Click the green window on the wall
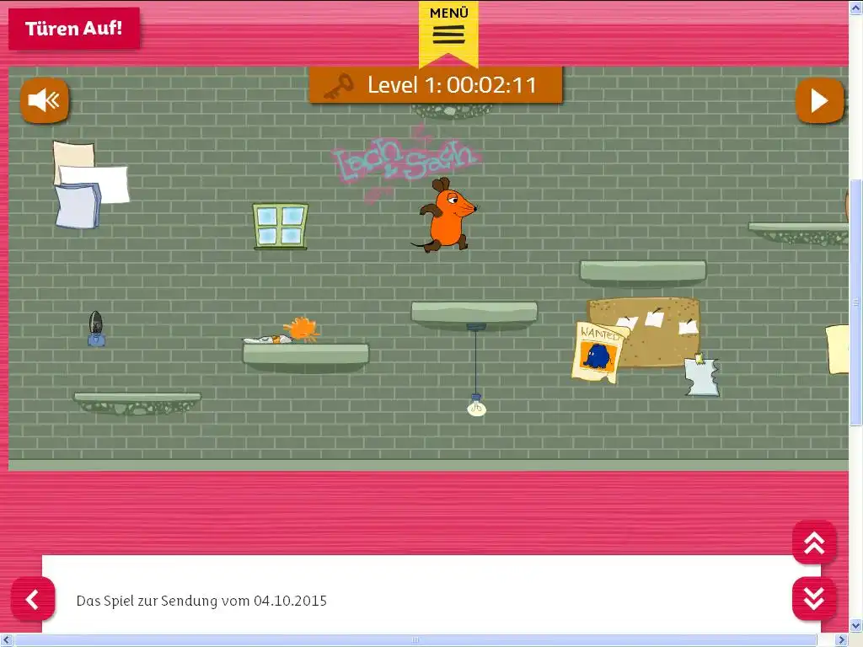This screenshot has width=863, height=647. pyautogui.click(x=280, y=226)
